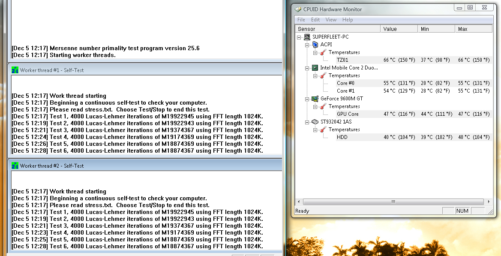This screenshot has height=256, width=501.
Task: Click the Worker thread #2 - Self-Test title bar
Action: (x=145, y=166)
